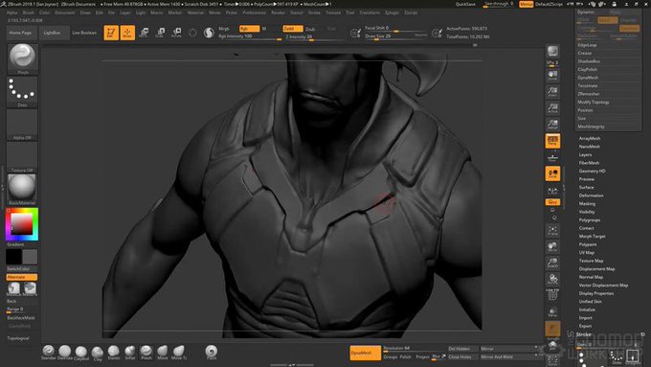The image size is (651, 367).
Task: Open the Zplugin menu
Action: (392, 12)
